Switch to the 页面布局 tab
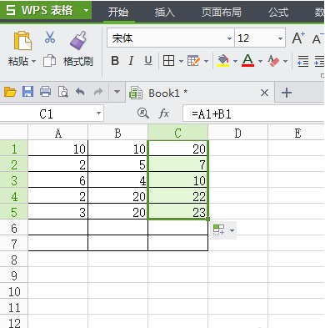The height and width of the screenshot is (328, 325). [x=222, y=13]
